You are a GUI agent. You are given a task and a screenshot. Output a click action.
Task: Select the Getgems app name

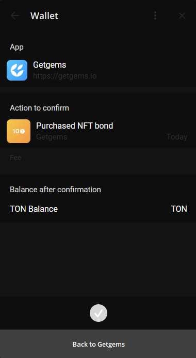[x=50, y=65]
